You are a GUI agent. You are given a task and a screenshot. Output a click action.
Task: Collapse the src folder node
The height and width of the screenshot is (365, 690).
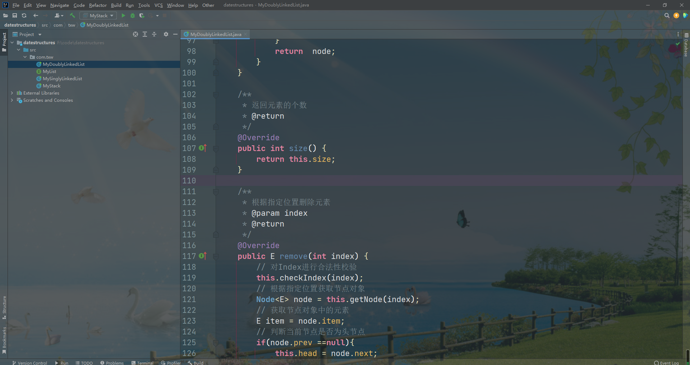[x=19, y=50]
